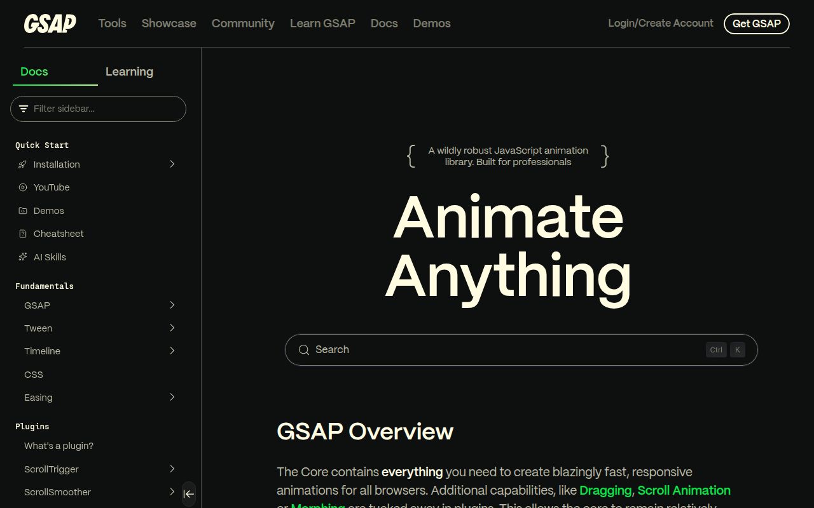Click the sparkle icon beside AI Skills
Viewport: 814px width, 508px height.
pos(22,257)
